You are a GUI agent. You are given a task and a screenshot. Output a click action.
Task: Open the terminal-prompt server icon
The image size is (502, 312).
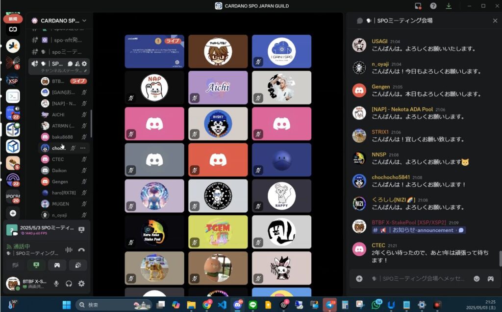point(13,96)
